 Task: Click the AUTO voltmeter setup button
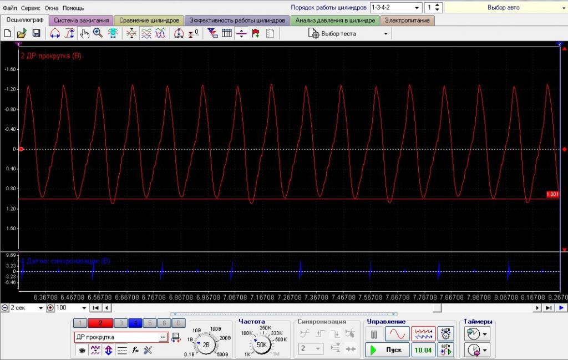pos(445,334)
